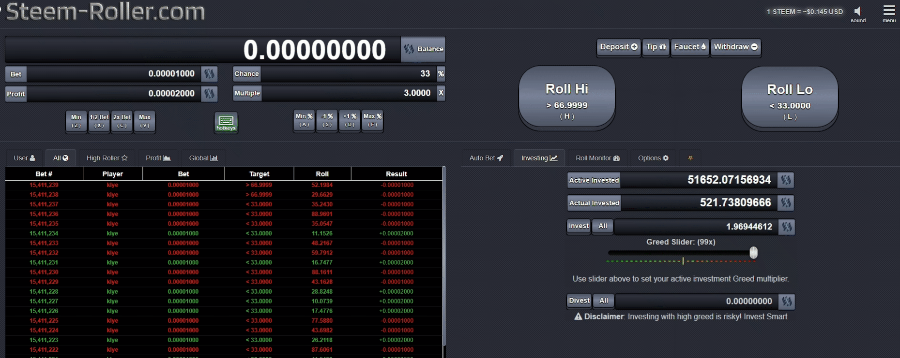The width and height of the screenshot is (900, 358).
Task: Open the Roll Monitor tab
Action: tap(597, 158)
